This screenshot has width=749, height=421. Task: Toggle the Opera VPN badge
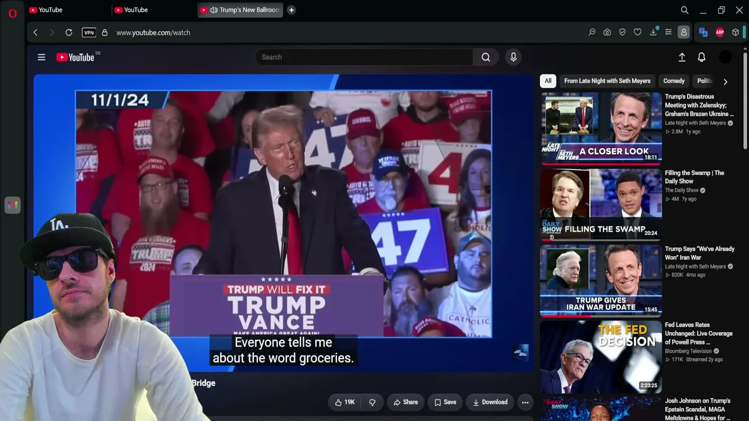(89, 33)
